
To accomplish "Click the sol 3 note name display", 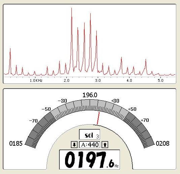I will point(90,135).
